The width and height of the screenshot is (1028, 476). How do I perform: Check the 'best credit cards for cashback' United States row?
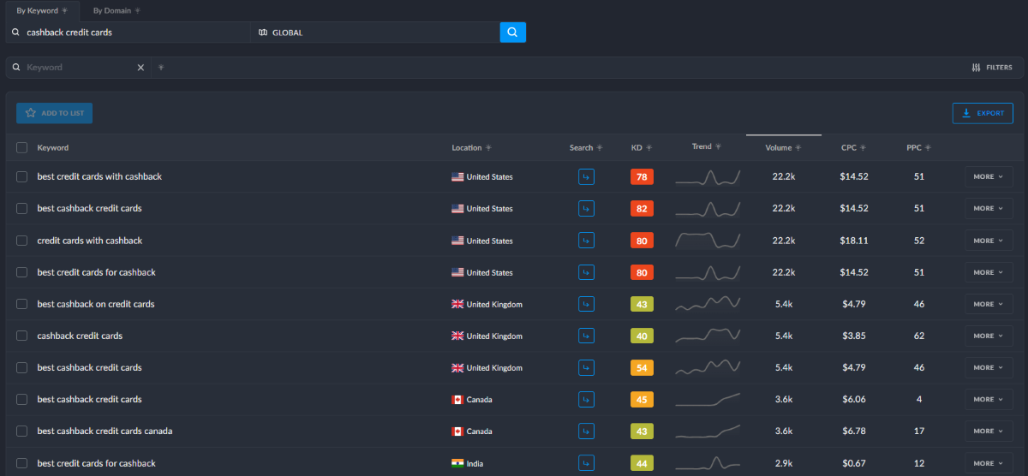pyautogui.click(x=21, y=272)
